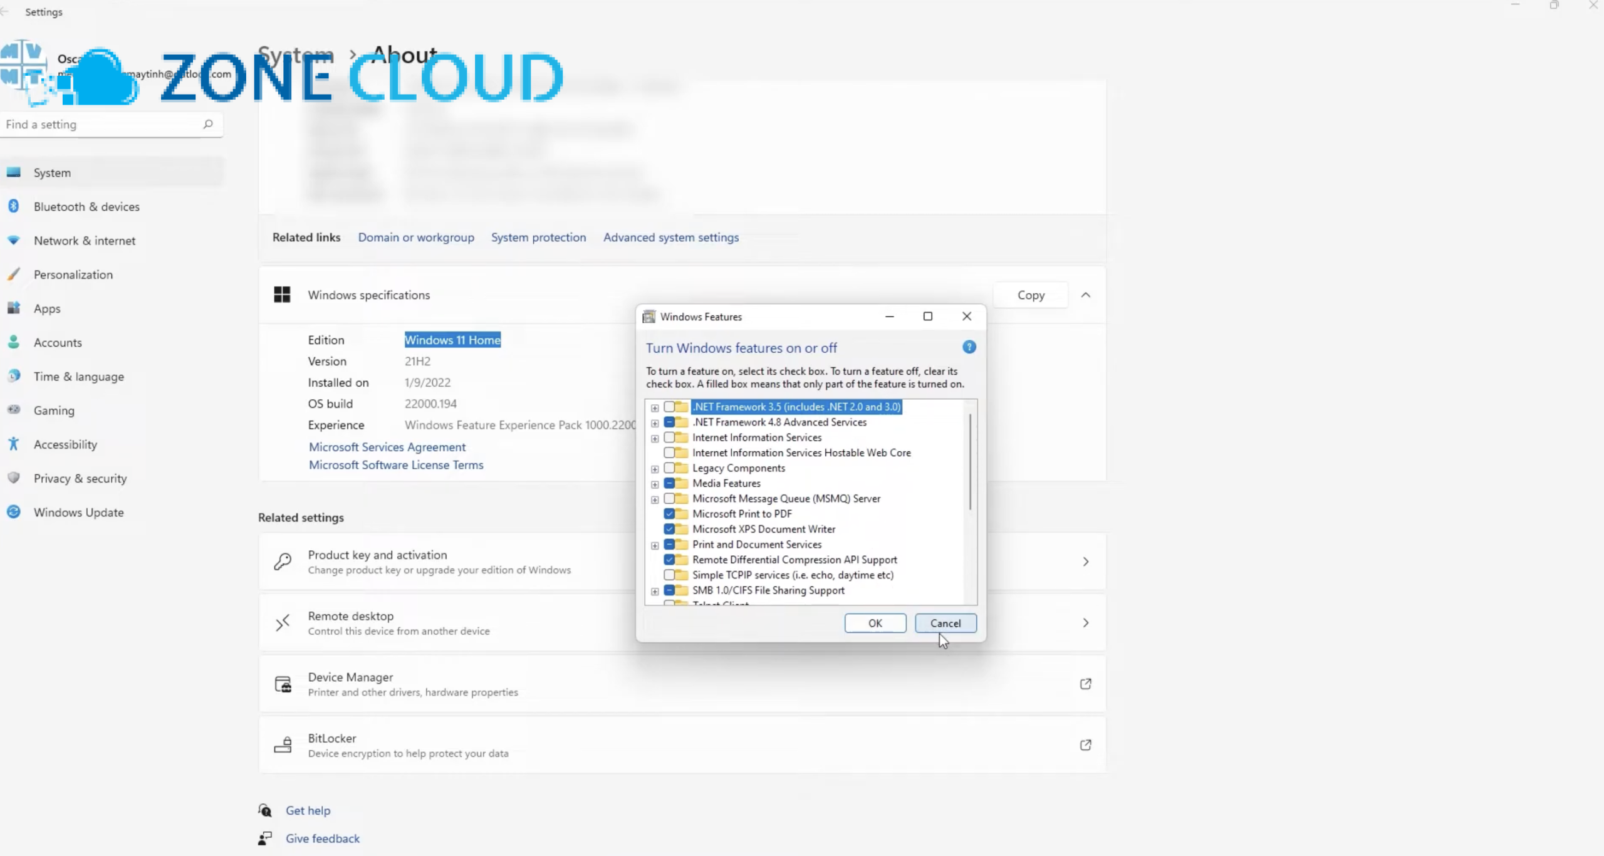
Task: Collapse the Windows specifications section chevron
Action: coord(1085,295)
